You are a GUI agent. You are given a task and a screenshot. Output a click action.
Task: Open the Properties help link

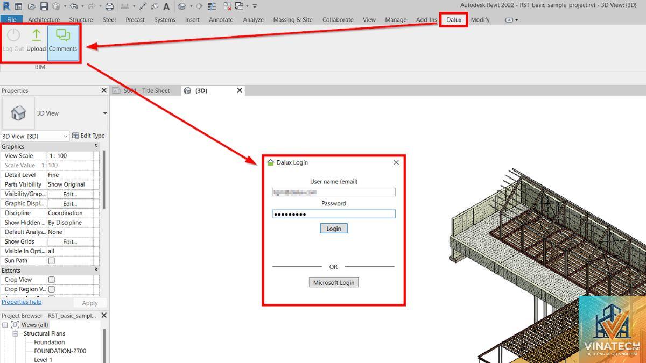click(x=22, y=302)
